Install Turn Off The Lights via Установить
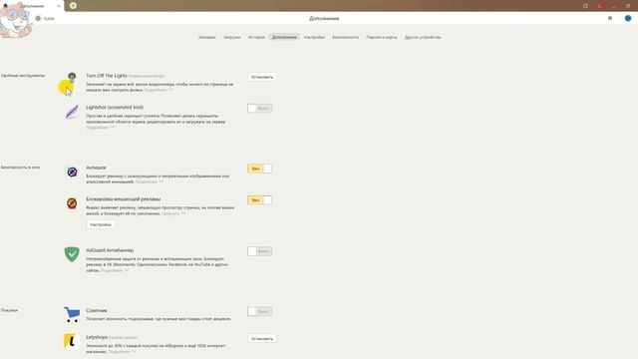Image resolution: width=638 pixels, height=359 pixels. point(262,77)
